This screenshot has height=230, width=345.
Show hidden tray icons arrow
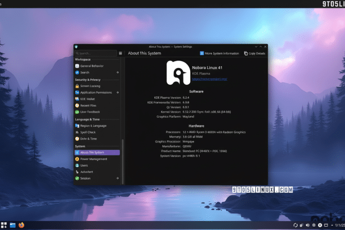(332, 225)
